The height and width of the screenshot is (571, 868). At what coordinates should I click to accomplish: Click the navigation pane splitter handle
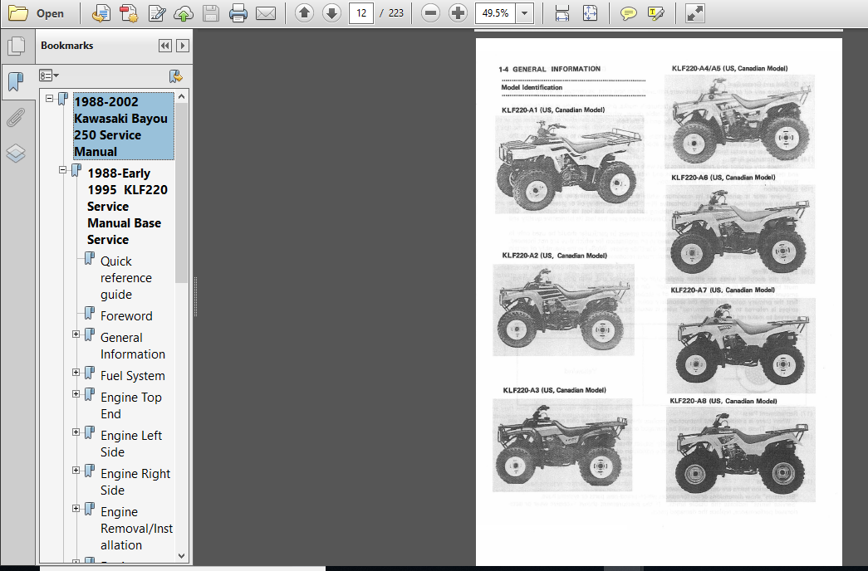coord(195,296)
